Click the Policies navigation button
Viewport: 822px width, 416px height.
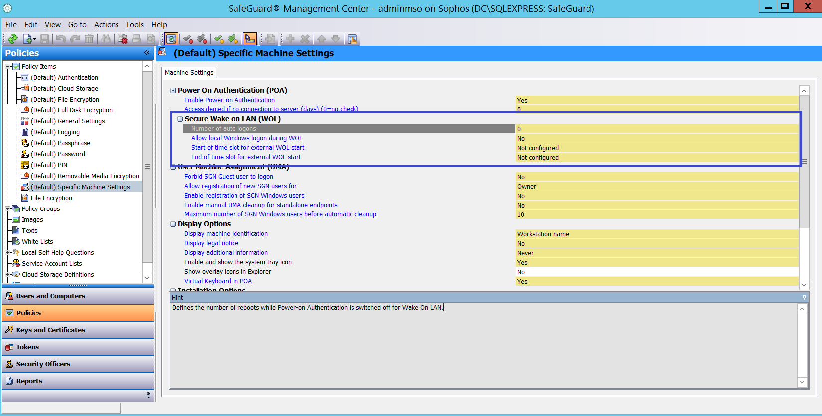[78, 313]
